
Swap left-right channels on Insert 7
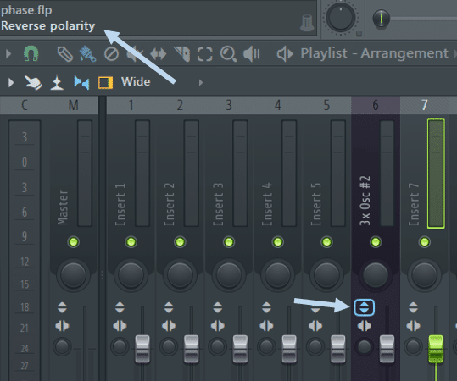[x=413, y=326]
